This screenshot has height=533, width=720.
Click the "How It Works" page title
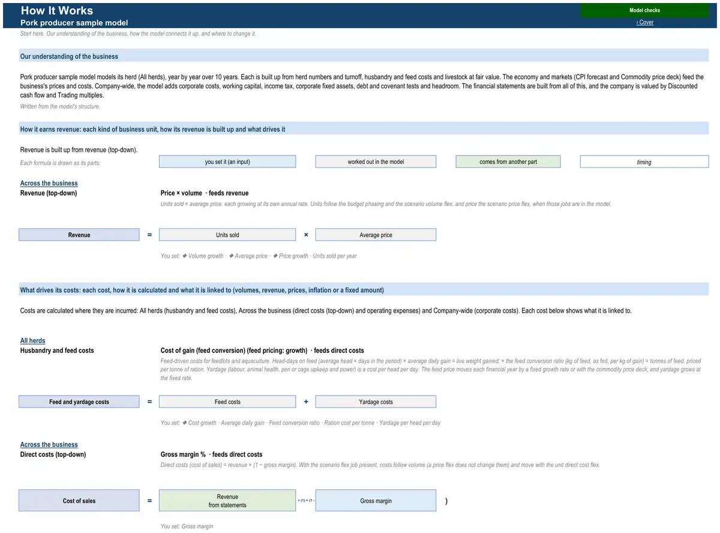point(57,10)
